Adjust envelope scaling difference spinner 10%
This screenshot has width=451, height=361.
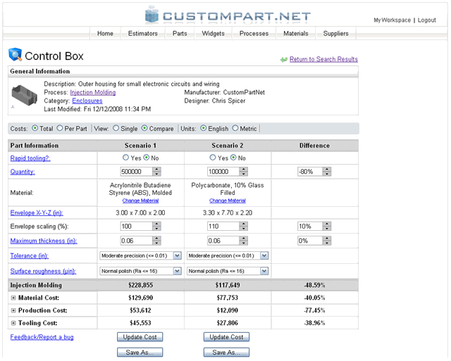pos(327,227)
